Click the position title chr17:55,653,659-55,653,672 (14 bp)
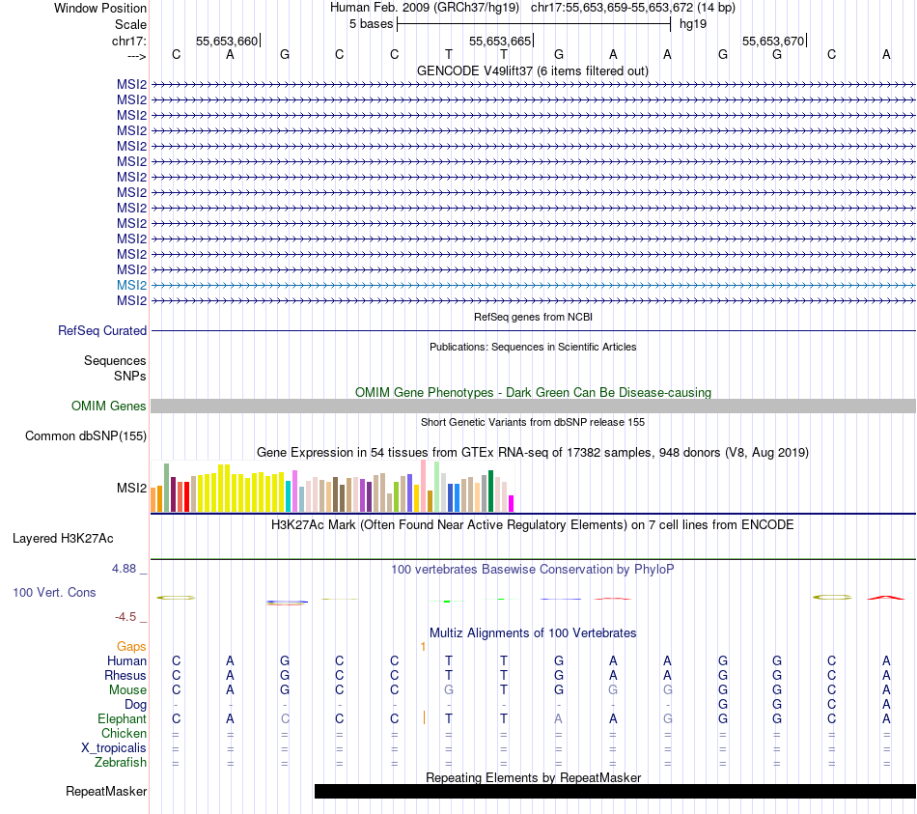 pos(633,8)
